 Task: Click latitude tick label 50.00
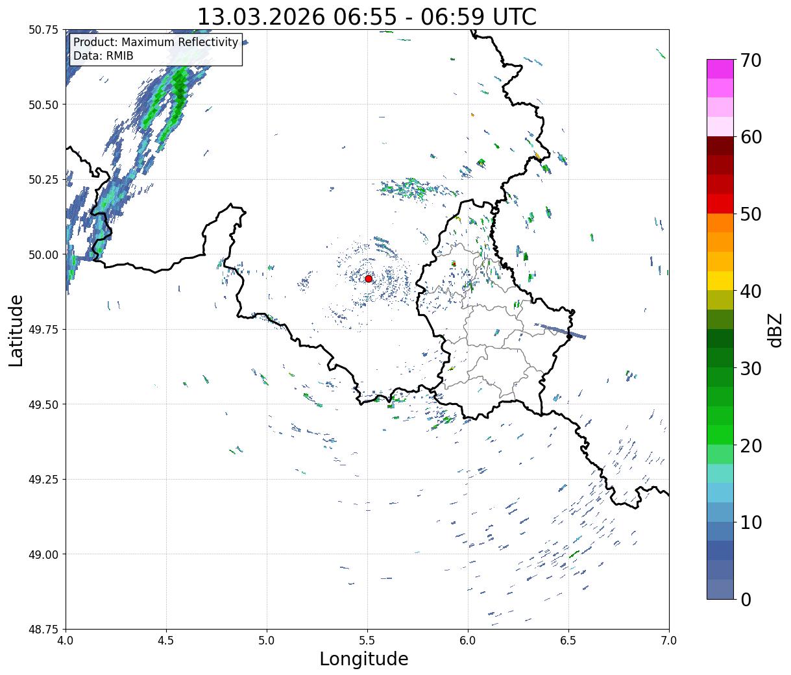point(43,254)
